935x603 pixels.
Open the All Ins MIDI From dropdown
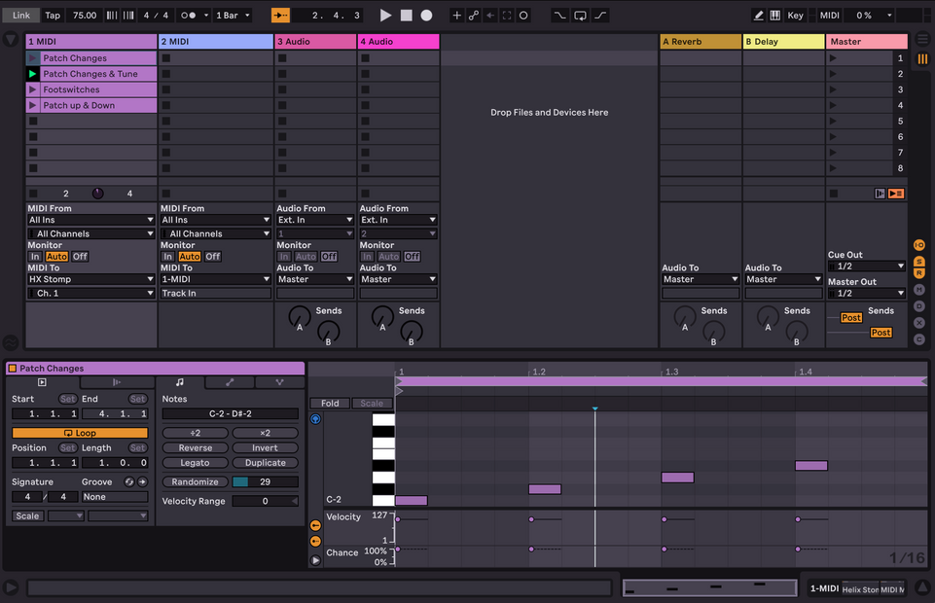tap(90, 219)
